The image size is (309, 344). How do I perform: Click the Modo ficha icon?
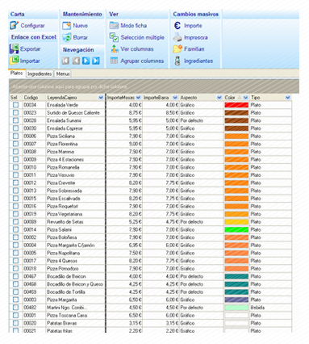point(114,26)
